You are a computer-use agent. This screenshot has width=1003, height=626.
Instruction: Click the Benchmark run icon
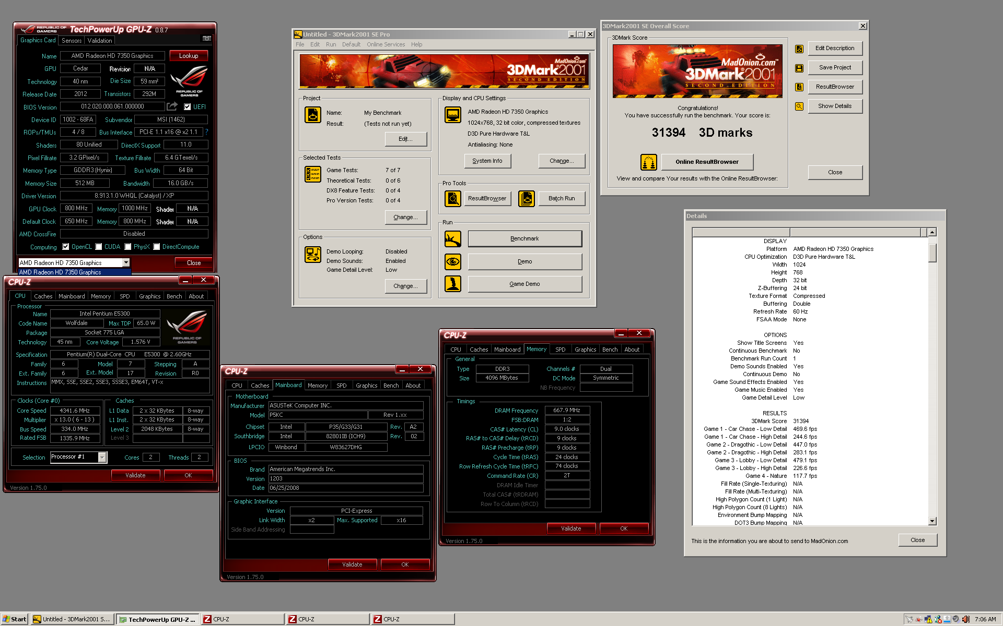point(452,239)
